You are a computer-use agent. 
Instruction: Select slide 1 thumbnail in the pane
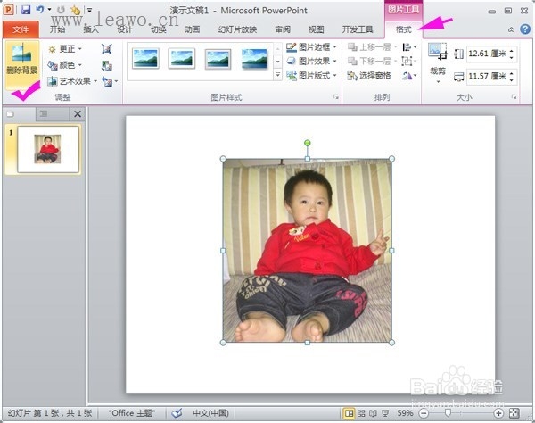coord(48,149)
